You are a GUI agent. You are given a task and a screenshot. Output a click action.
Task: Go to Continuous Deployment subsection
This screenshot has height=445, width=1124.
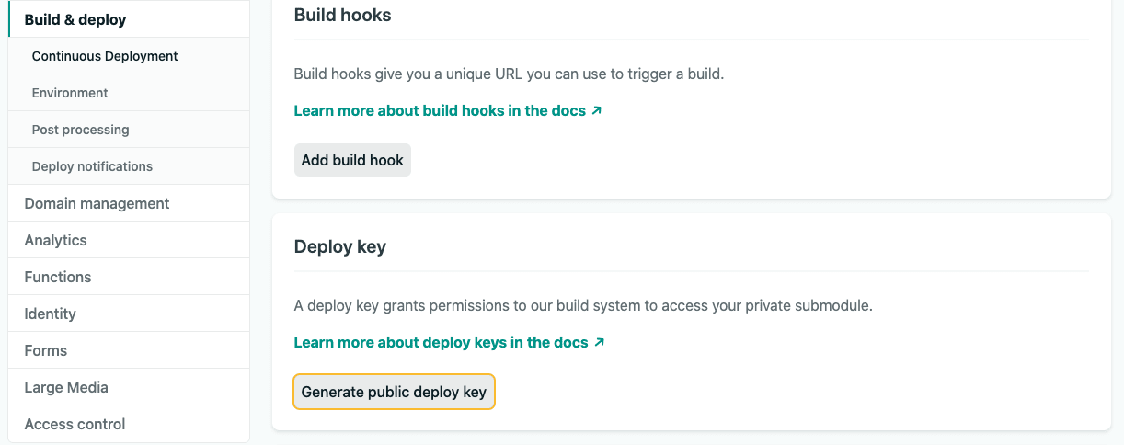(x=129, y=56)
